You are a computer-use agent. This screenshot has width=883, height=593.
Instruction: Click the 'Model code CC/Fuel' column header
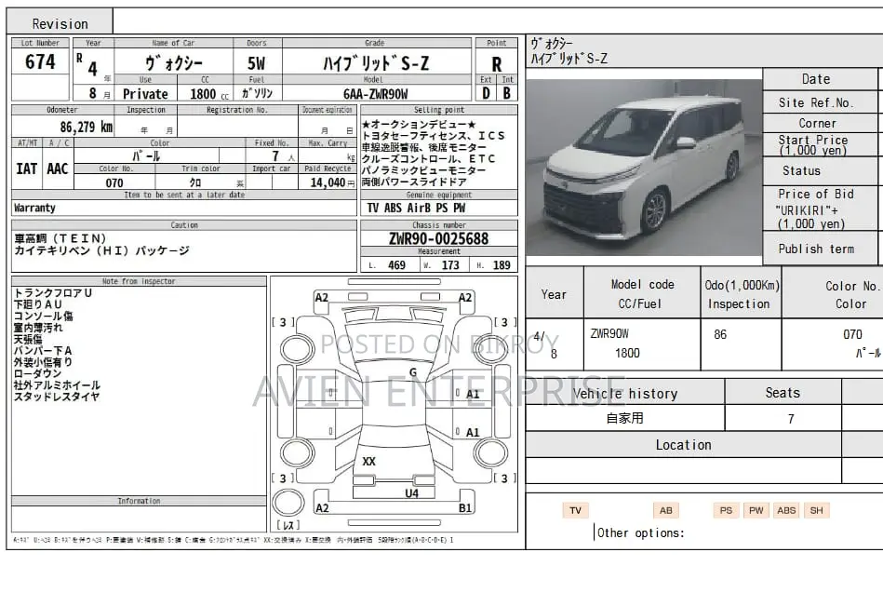click(642, 293)
